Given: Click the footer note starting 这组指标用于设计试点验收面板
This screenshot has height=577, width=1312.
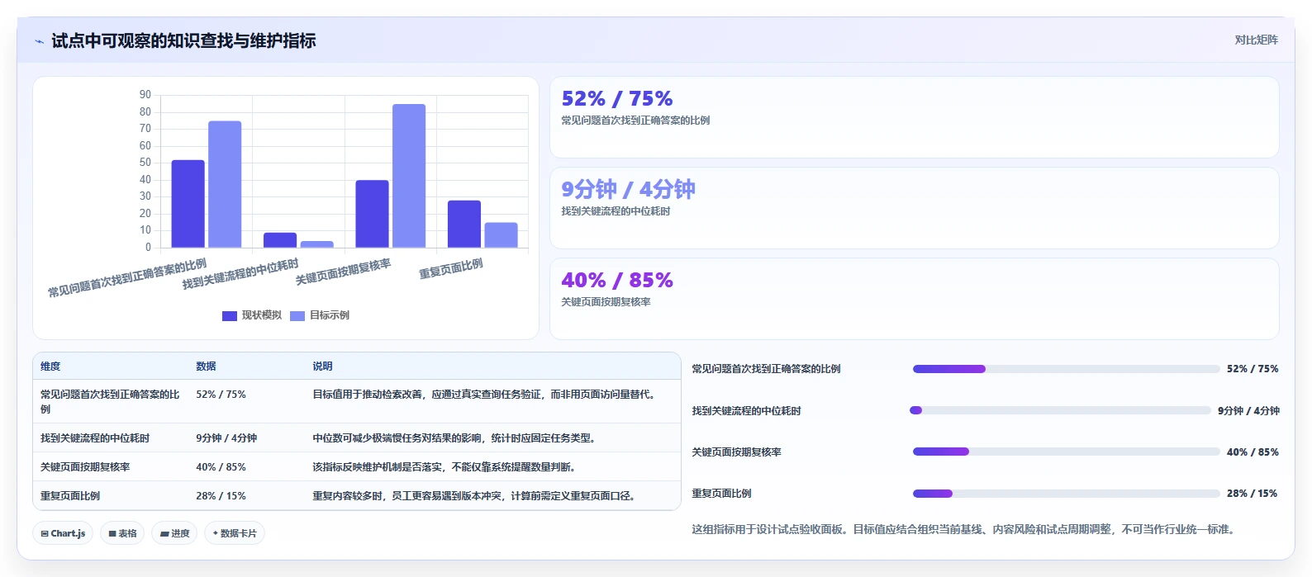Looking at the screenshot, I should pyautogui.click(x=965, y=529).
